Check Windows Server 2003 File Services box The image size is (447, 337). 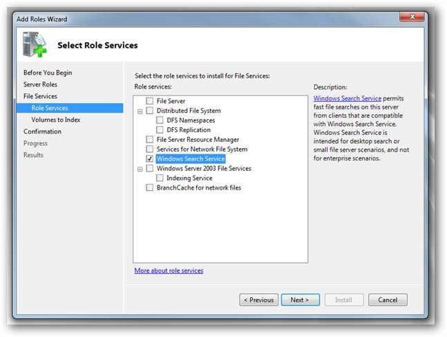(x=149, y=168)
